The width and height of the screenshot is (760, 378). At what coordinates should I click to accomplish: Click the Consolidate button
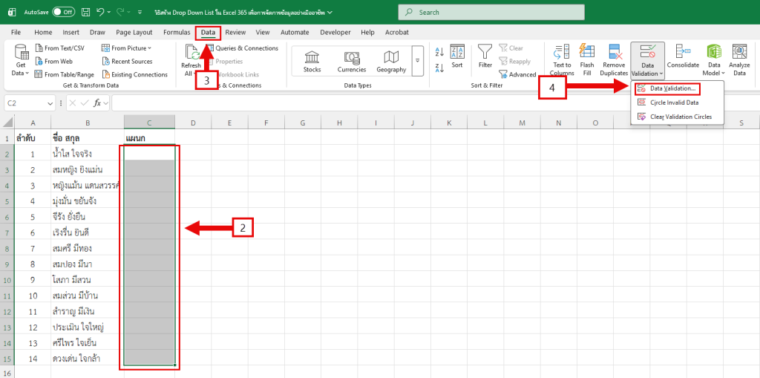point(683,57)
